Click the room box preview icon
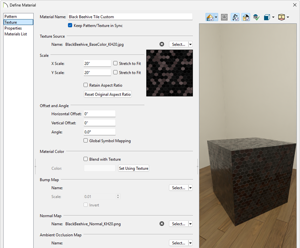Viewport: 300px width, 248px height. coord(281,17)
